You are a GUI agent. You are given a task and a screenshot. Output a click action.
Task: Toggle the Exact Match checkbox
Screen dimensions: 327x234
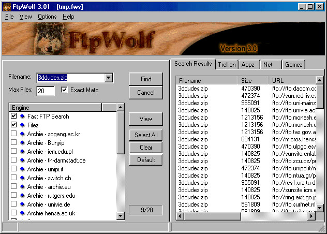click(x=64, y=90)
